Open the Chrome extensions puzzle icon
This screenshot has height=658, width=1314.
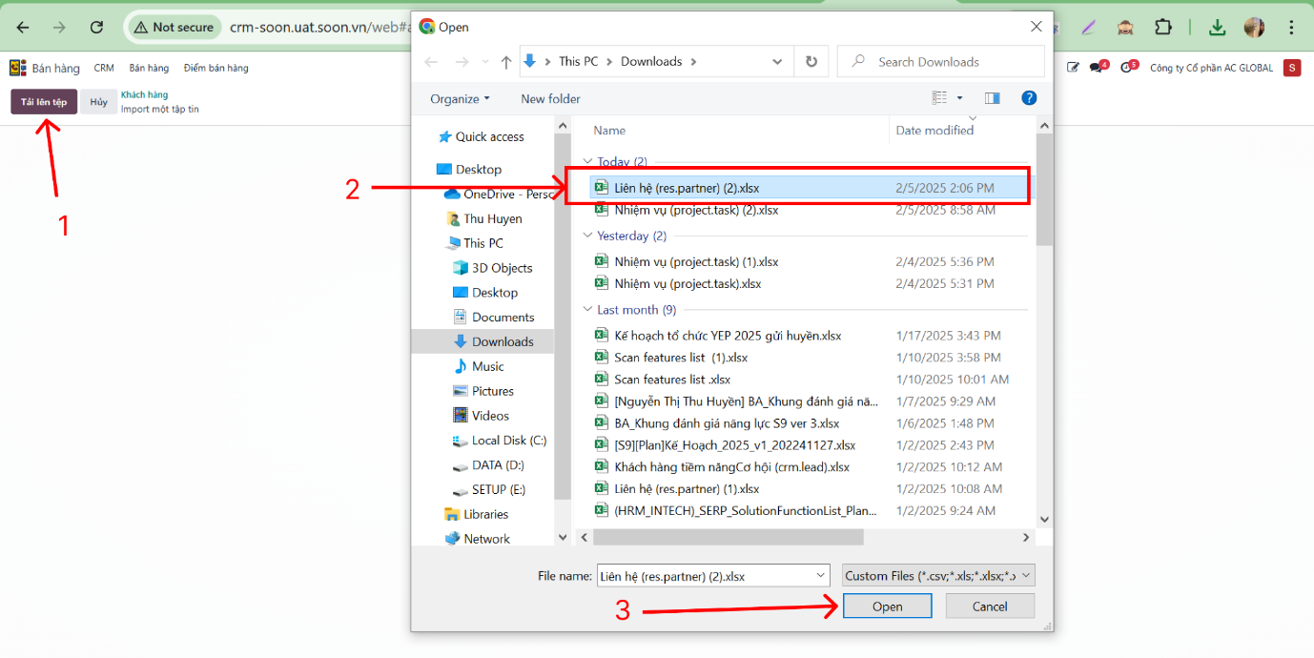pyautogui.click(x=1162, y=28)
